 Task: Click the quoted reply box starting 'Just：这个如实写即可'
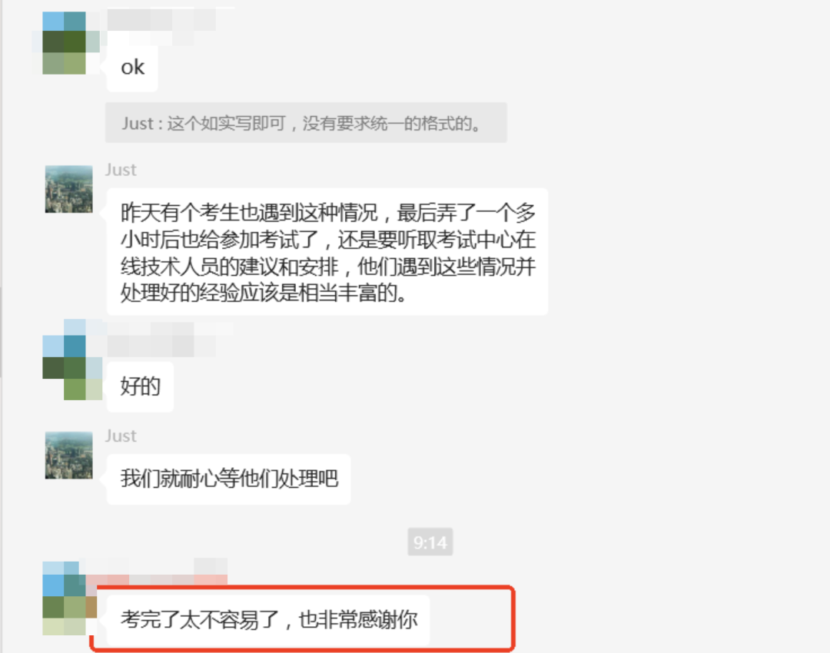[306, 123]
